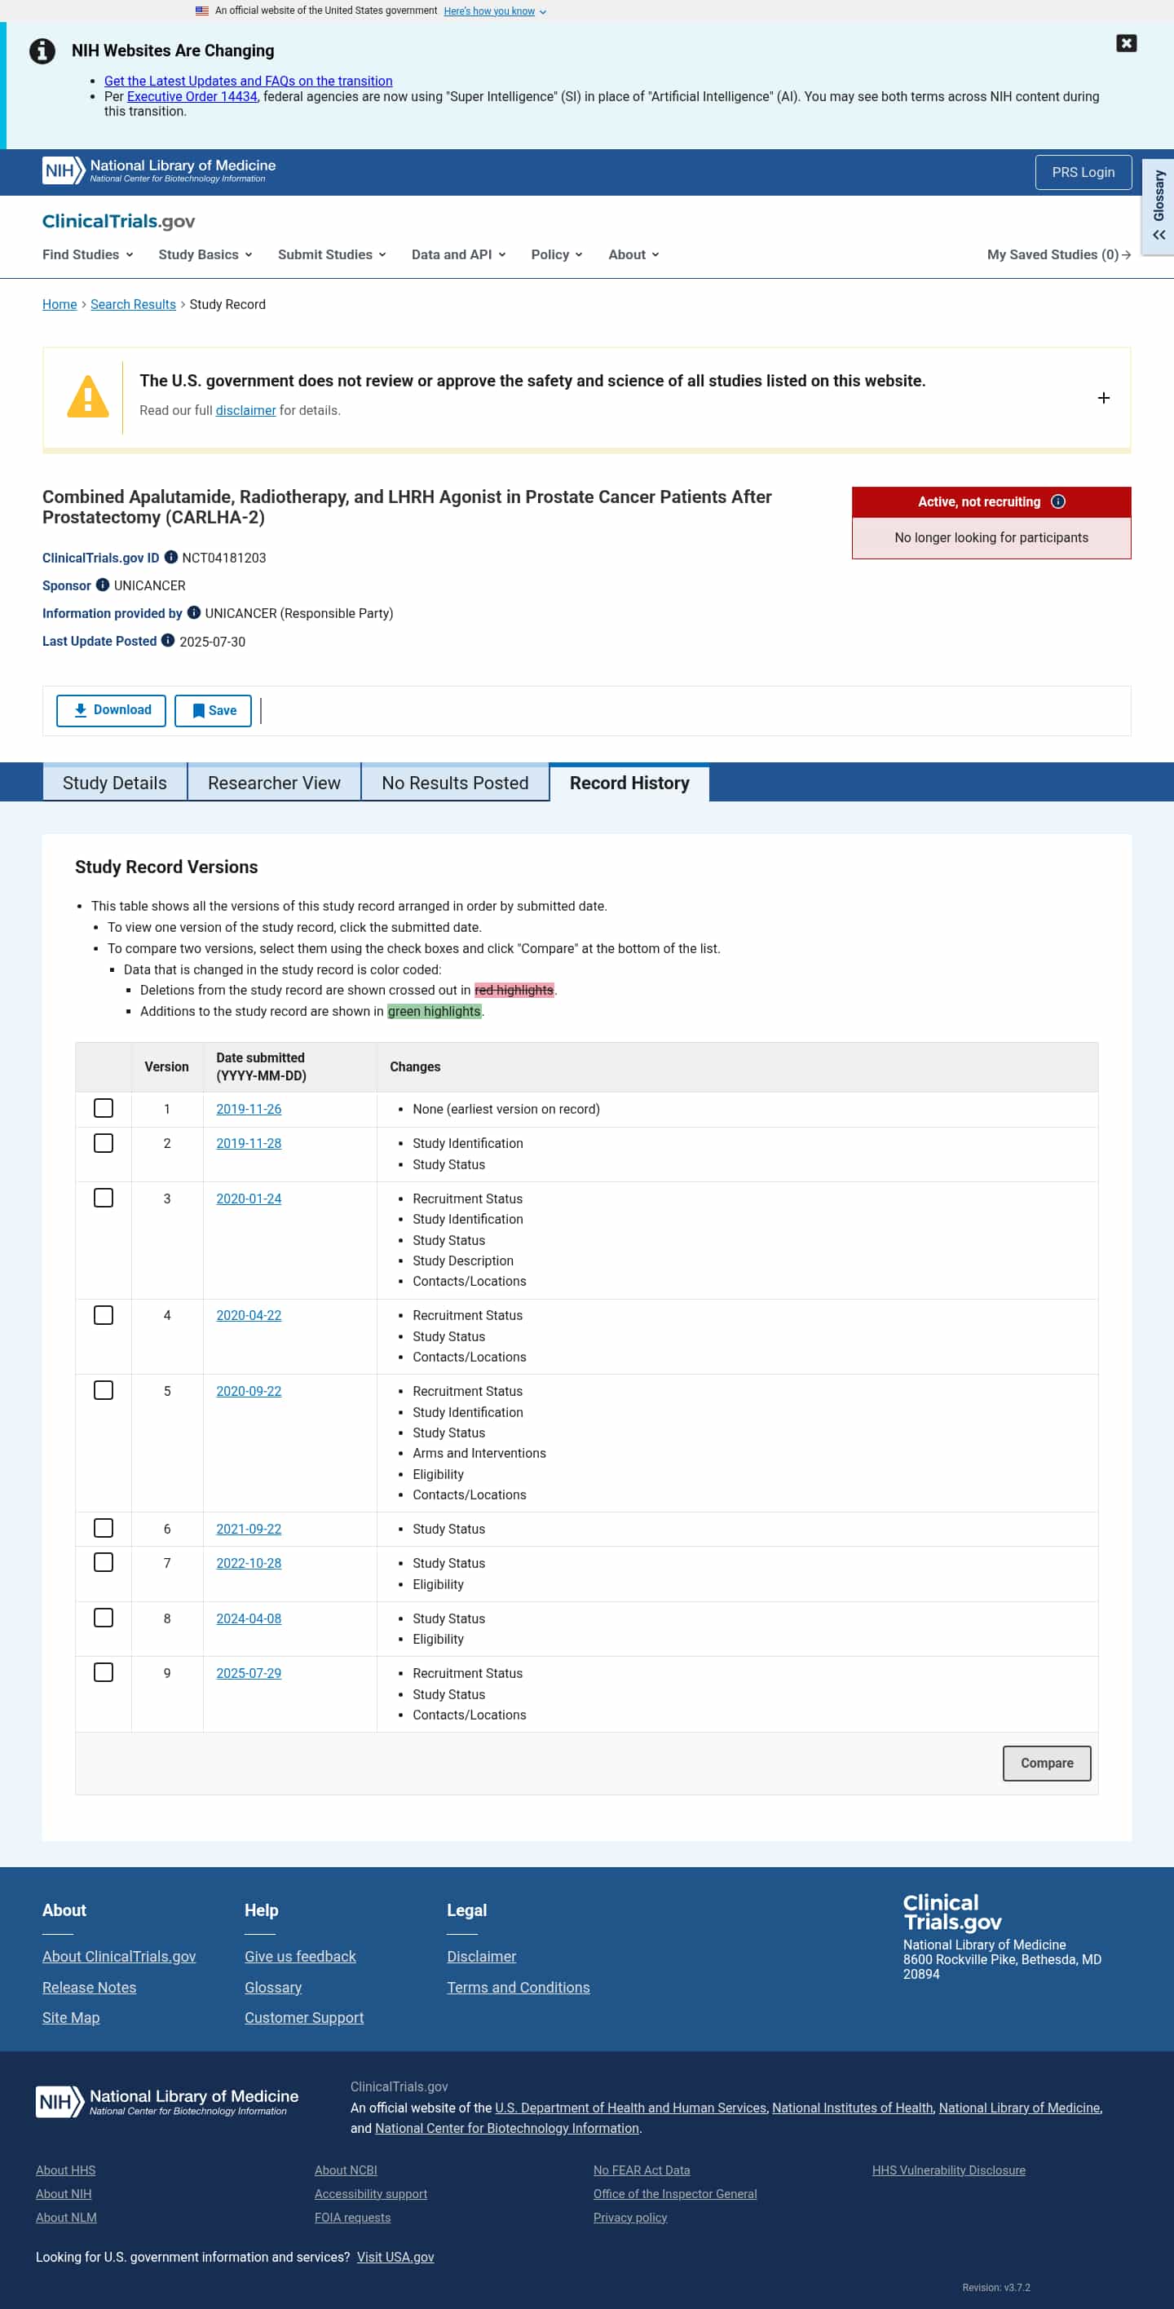Image resolution: width=1174 pixels, height=2309 pixels.
Task: Click the info icon next to ClinicalTrials.gov ID
Action: (x=171, y=557)
